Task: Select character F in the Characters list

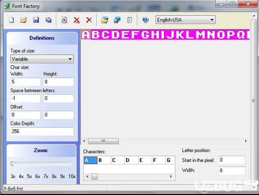Action: tap(159, 160)
